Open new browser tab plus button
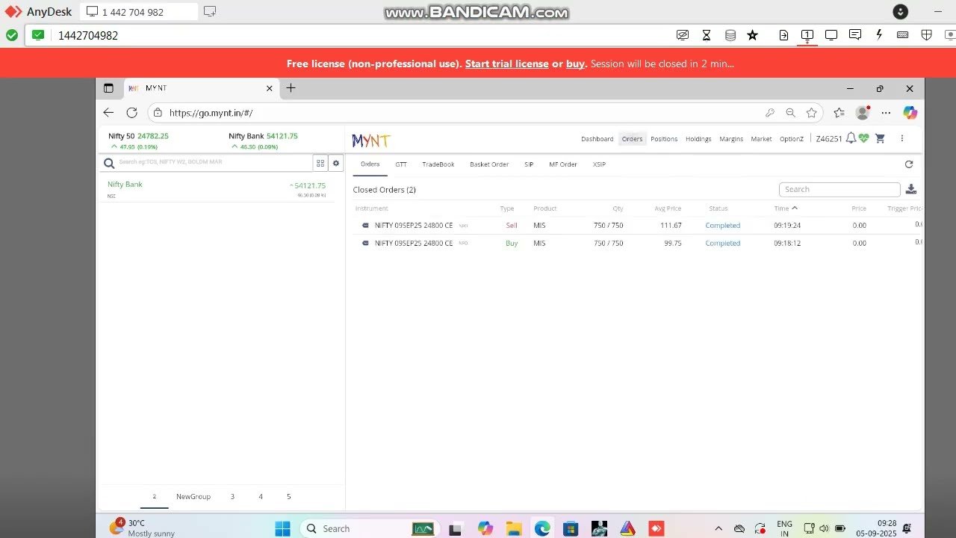This screenshot has width=956, height=538. click(x=291, y=88)
